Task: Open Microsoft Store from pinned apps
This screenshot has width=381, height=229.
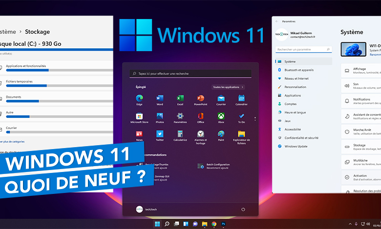Action: pyautogui.click(x=139, y=118)
